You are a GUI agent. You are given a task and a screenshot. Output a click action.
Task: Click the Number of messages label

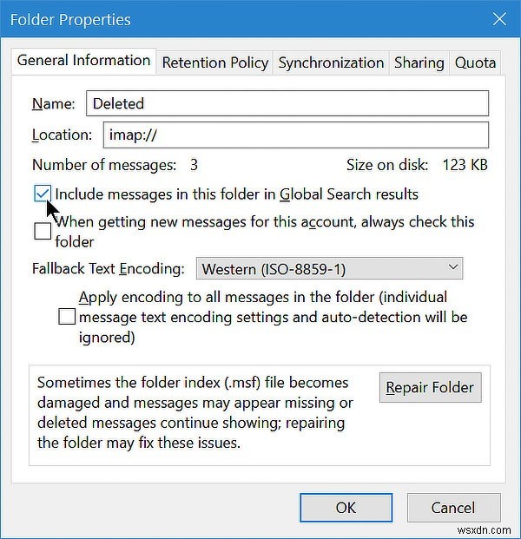point(104,165)
